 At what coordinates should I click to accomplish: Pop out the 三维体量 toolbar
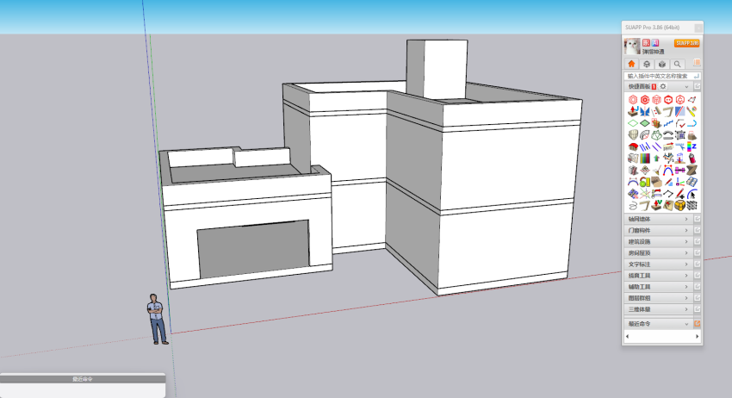coord(697,308)
